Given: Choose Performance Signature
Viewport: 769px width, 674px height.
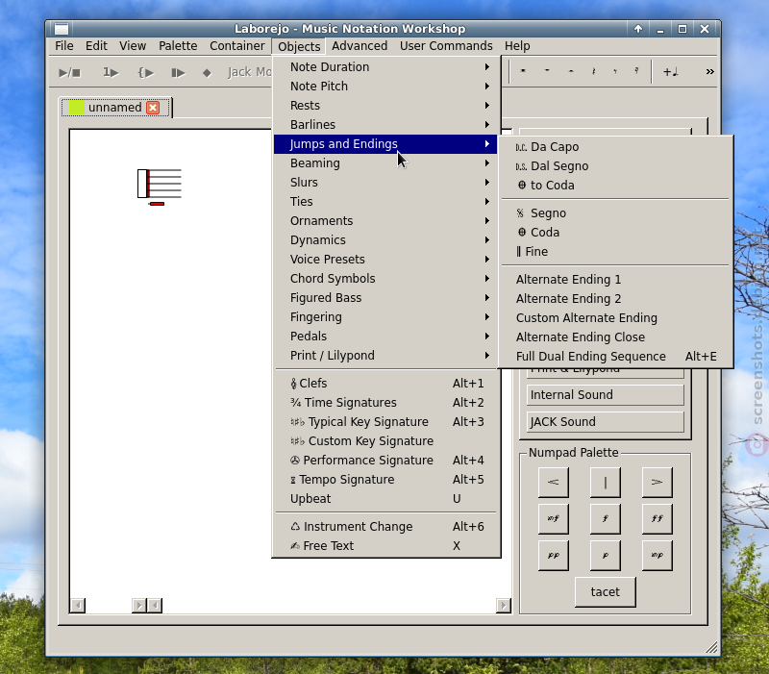Looking at the screenshot, I should pyautogui.click(x=386, y=461).
